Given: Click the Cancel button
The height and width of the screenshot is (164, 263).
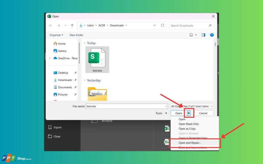Looking at the screenshot, I should tap(203, 113).
